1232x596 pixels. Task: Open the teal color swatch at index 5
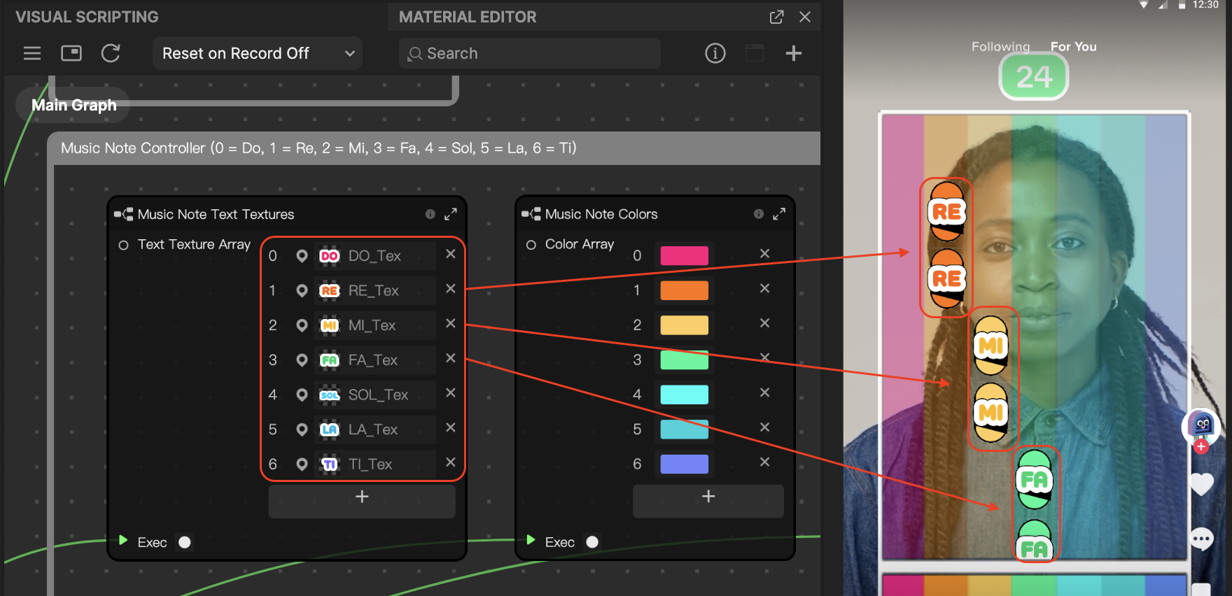(684, 429)
